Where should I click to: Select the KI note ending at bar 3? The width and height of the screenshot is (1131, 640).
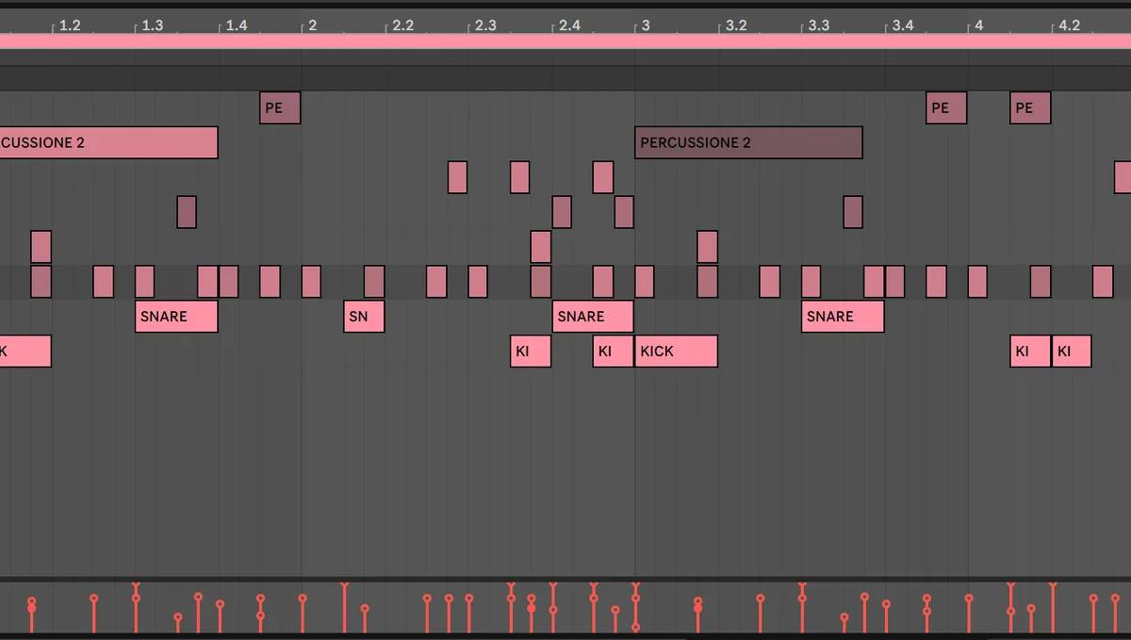[x=614, y=351]
